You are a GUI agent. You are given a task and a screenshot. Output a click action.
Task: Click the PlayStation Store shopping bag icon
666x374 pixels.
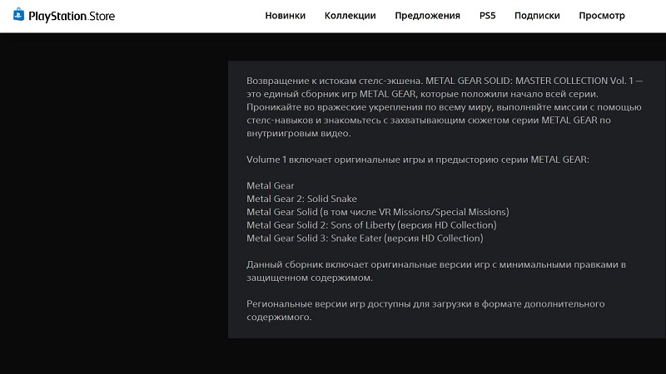pyautogui.click(x=18, y=16)
